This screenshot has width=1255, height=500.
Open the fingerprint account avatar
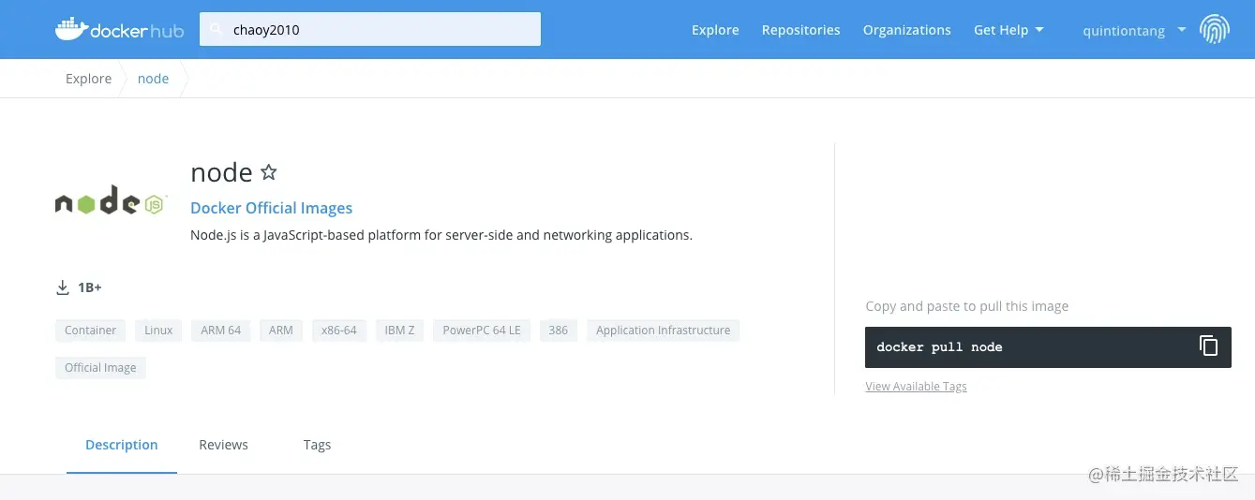1215,29
